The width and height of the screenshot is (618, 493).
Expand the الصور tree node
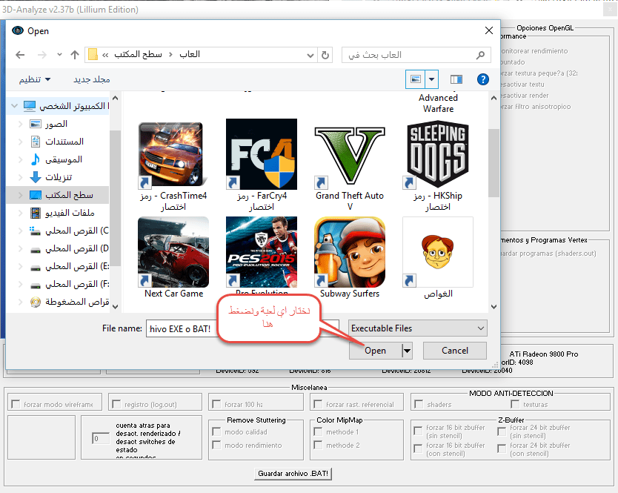pyautogui.click(x=21, y=124)
